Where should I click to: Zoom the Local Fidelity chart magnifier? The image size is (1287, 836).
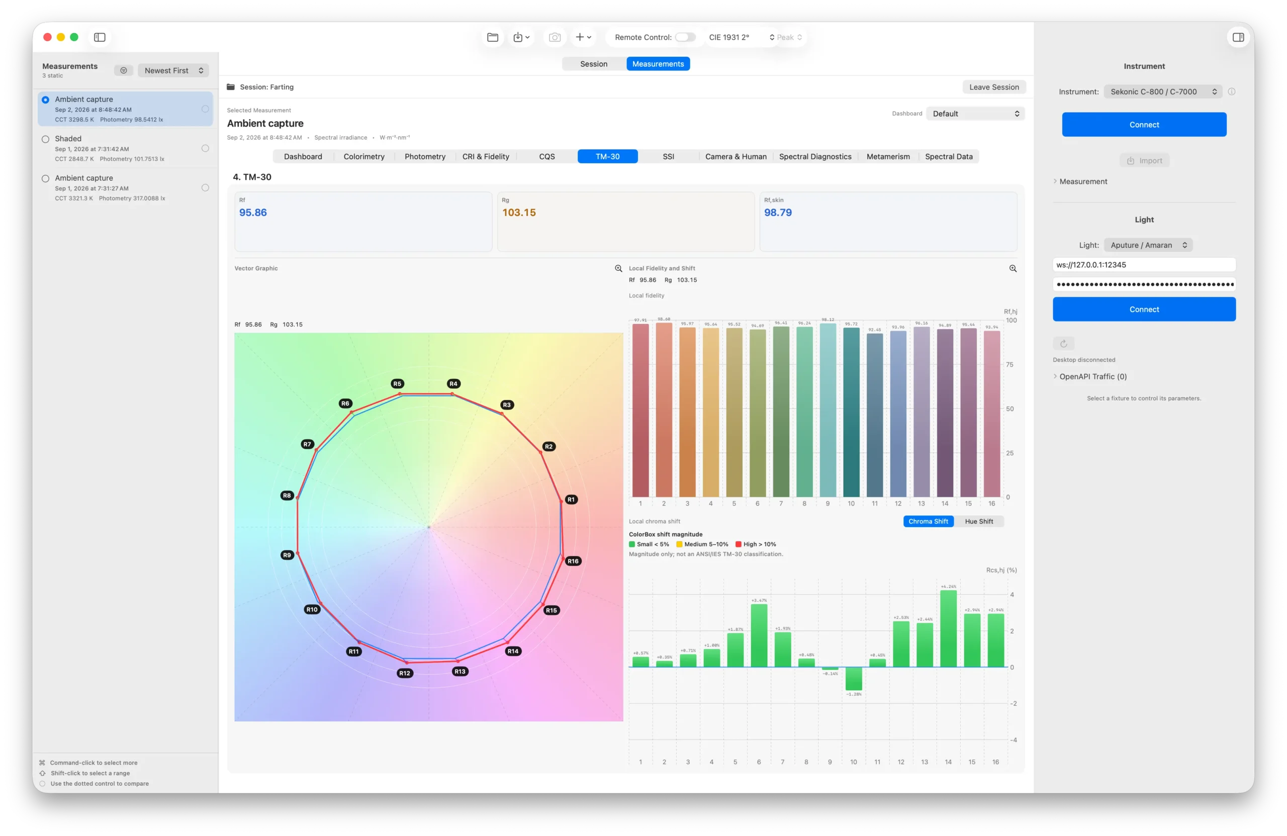tap(1013, 269)
